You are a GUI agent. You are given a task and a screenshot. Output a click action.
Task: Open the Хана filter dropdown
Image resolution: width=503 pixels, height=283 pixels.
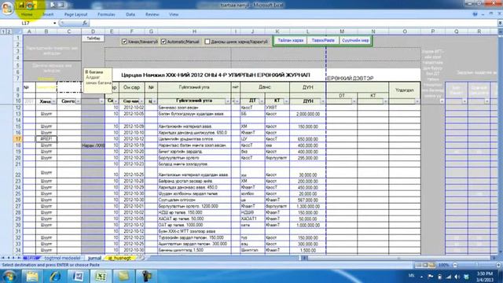click(x=53, y=101)
